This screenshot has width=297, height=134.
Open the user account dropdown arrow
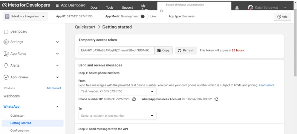tap(285, 8)
